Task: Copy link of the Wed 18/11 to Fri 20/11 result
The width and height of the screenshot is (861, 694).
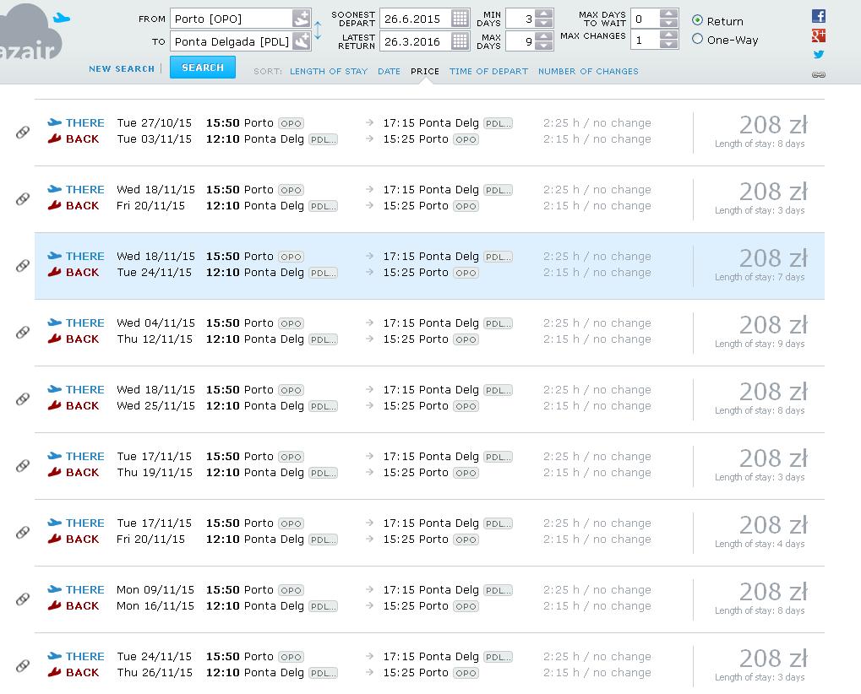Action: [23, 198]
